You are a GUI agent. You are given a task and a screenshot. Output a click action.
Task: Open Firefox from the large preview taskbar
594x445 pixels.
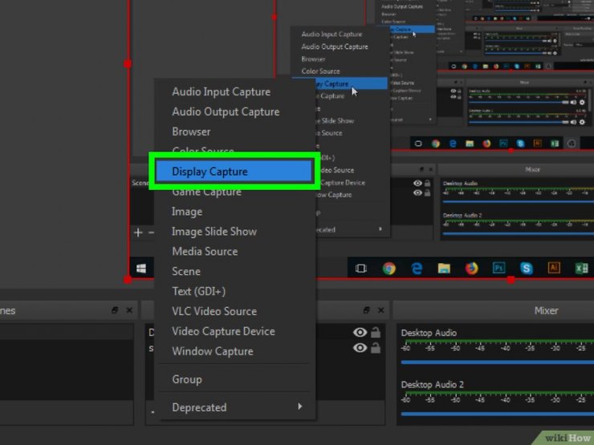coord(472,269)
